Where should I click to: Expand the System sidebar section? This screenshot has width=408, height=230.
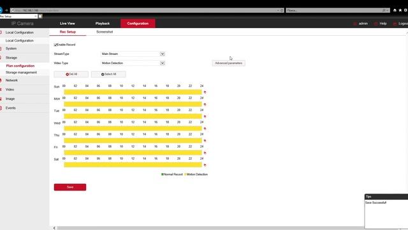coord(24,49)
